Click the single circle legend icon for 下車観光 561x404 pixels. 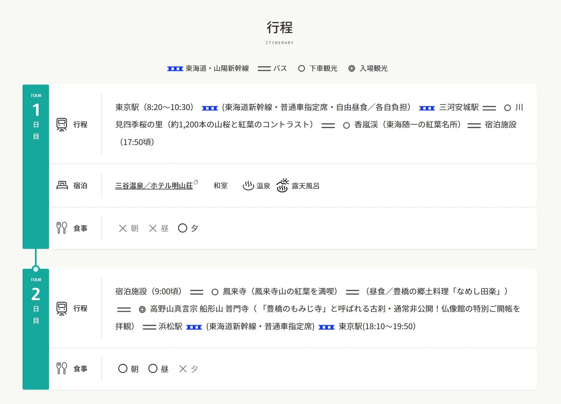[302, 69]
